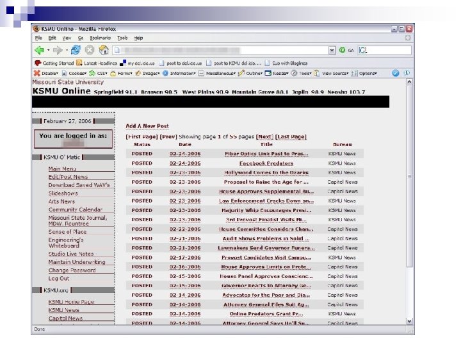The width and height of the screenshot is (461, 346).
Task: Open the Studio Live Notes link
Action: click(x=71, y=254)
